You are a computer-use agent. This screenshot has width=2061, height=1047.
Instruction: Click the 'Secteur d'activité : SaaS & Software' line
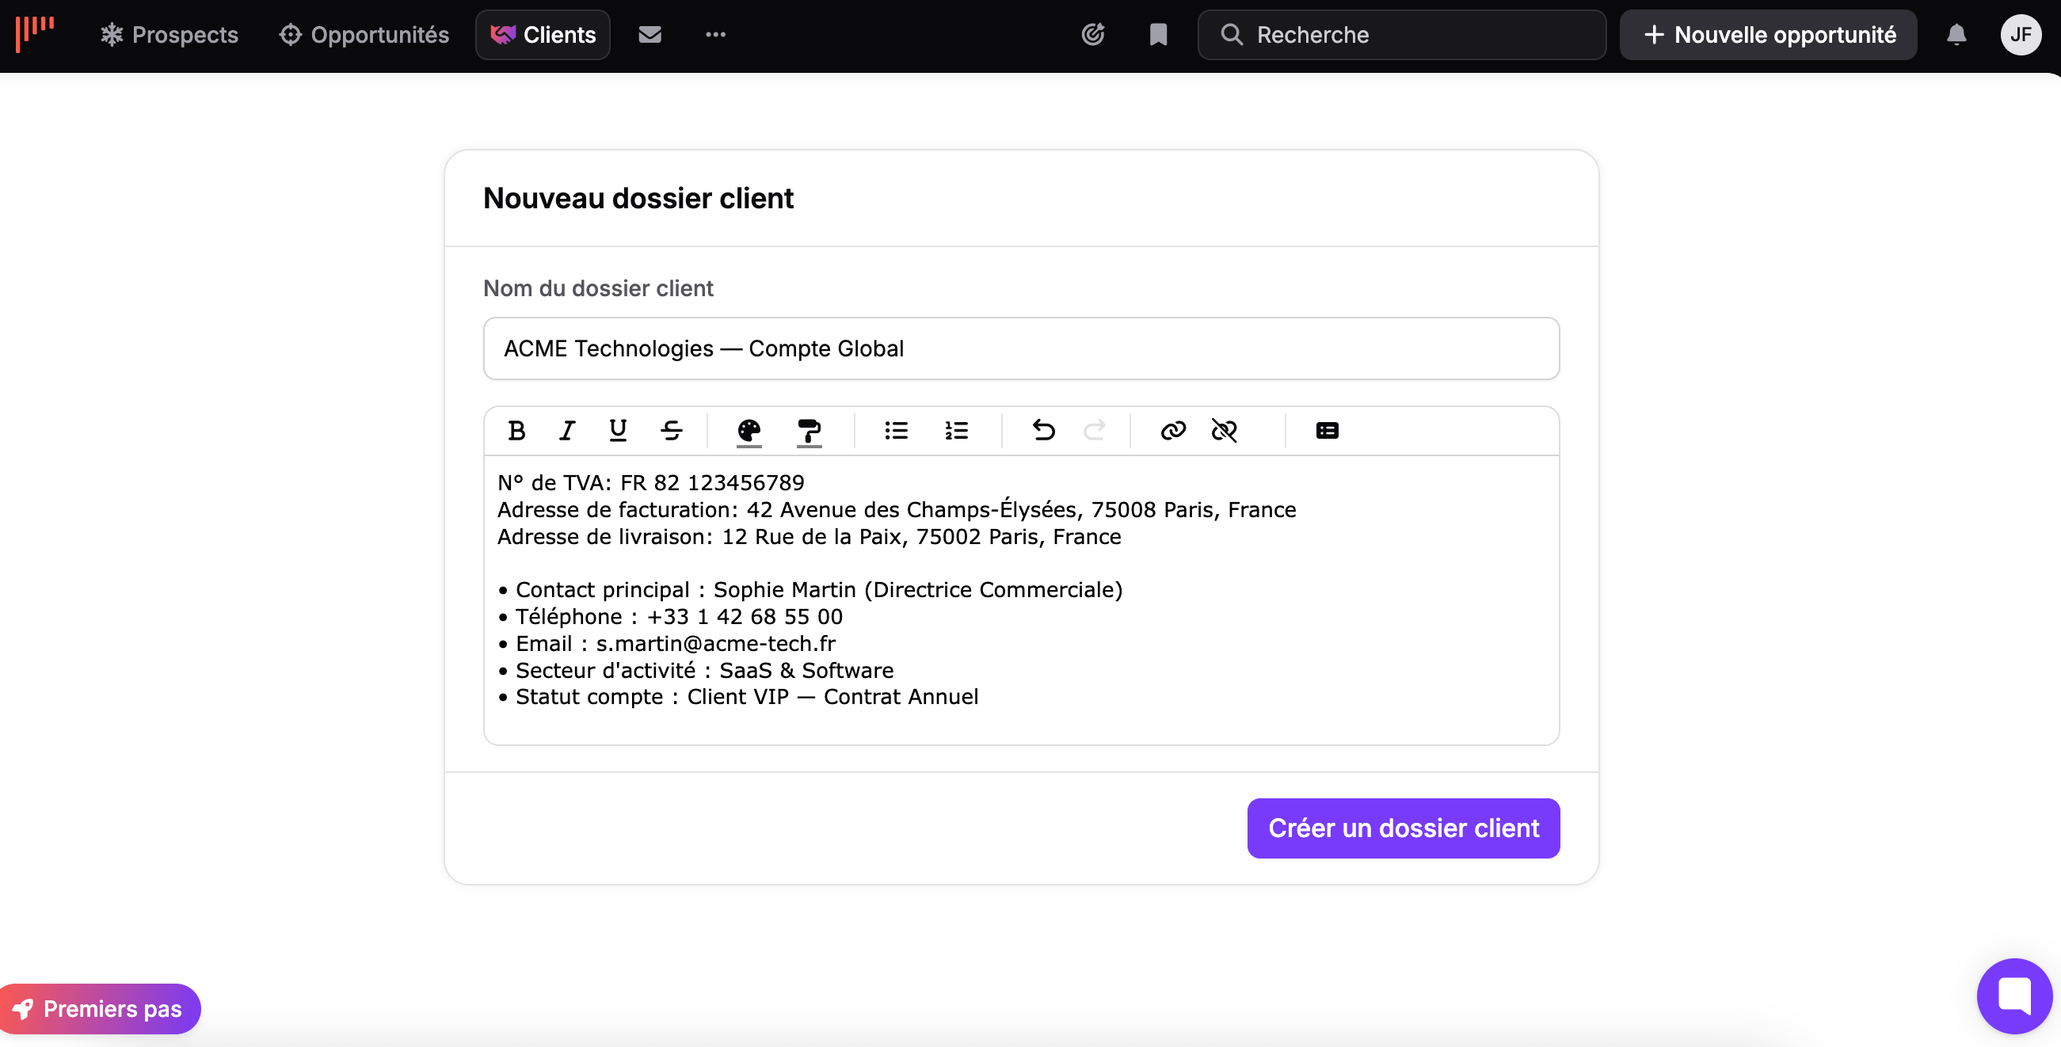coord(695,670)
